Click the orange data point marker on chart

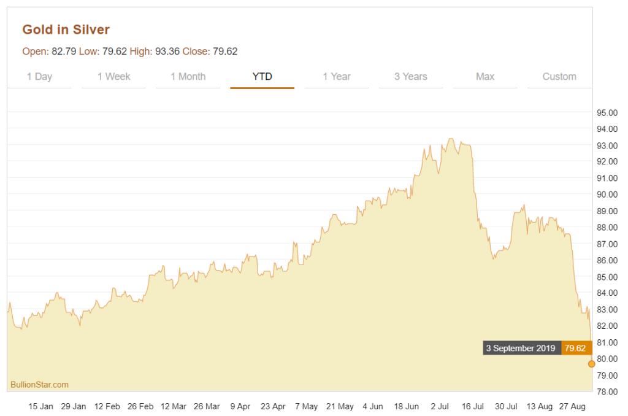pyautogui.click(x=592, y=364)
